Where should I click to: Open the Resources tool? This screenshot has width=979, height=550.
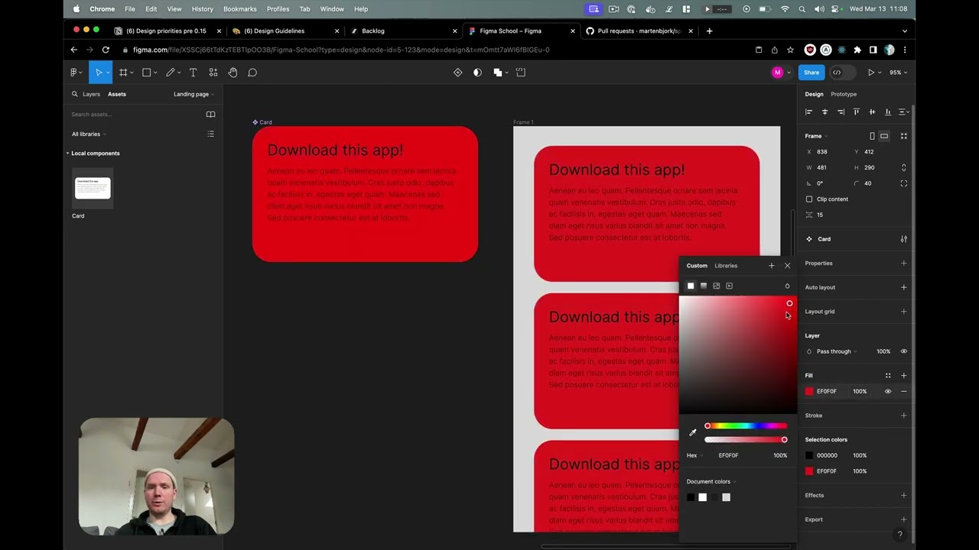coord(213,73)
